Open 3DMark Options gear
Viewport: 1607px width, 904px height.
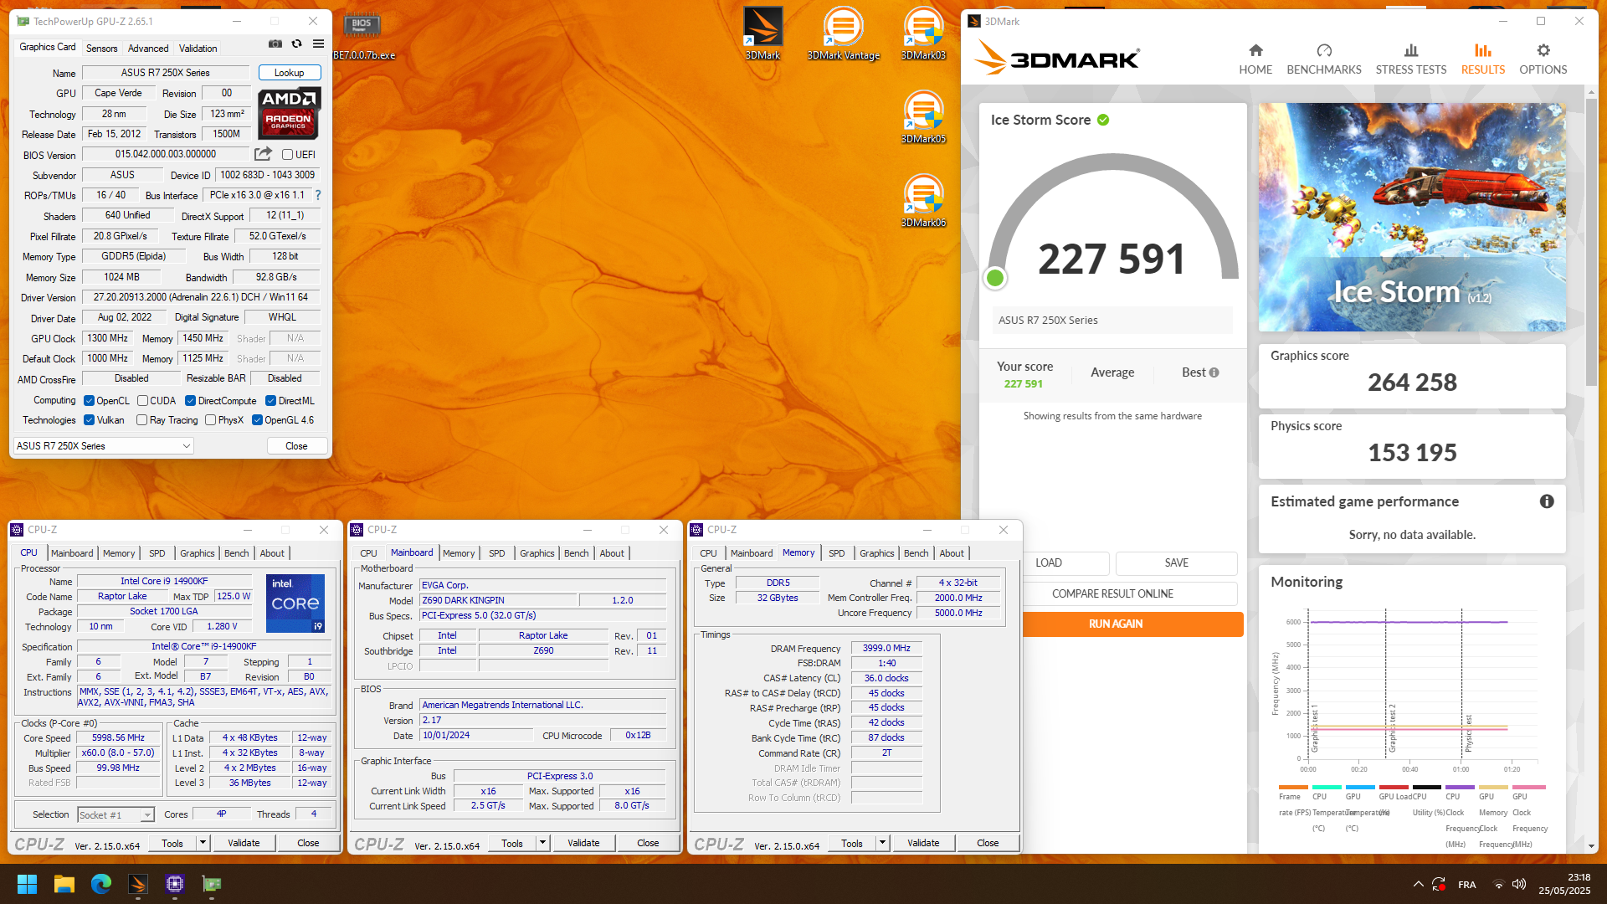1543,59
